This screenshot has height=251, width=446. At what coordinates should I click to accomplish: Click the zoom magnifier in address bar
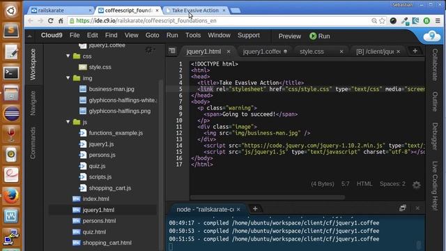tap(374, 21)
